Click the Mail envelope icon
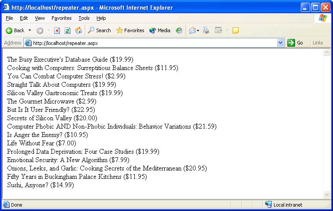 coord(192,30)
